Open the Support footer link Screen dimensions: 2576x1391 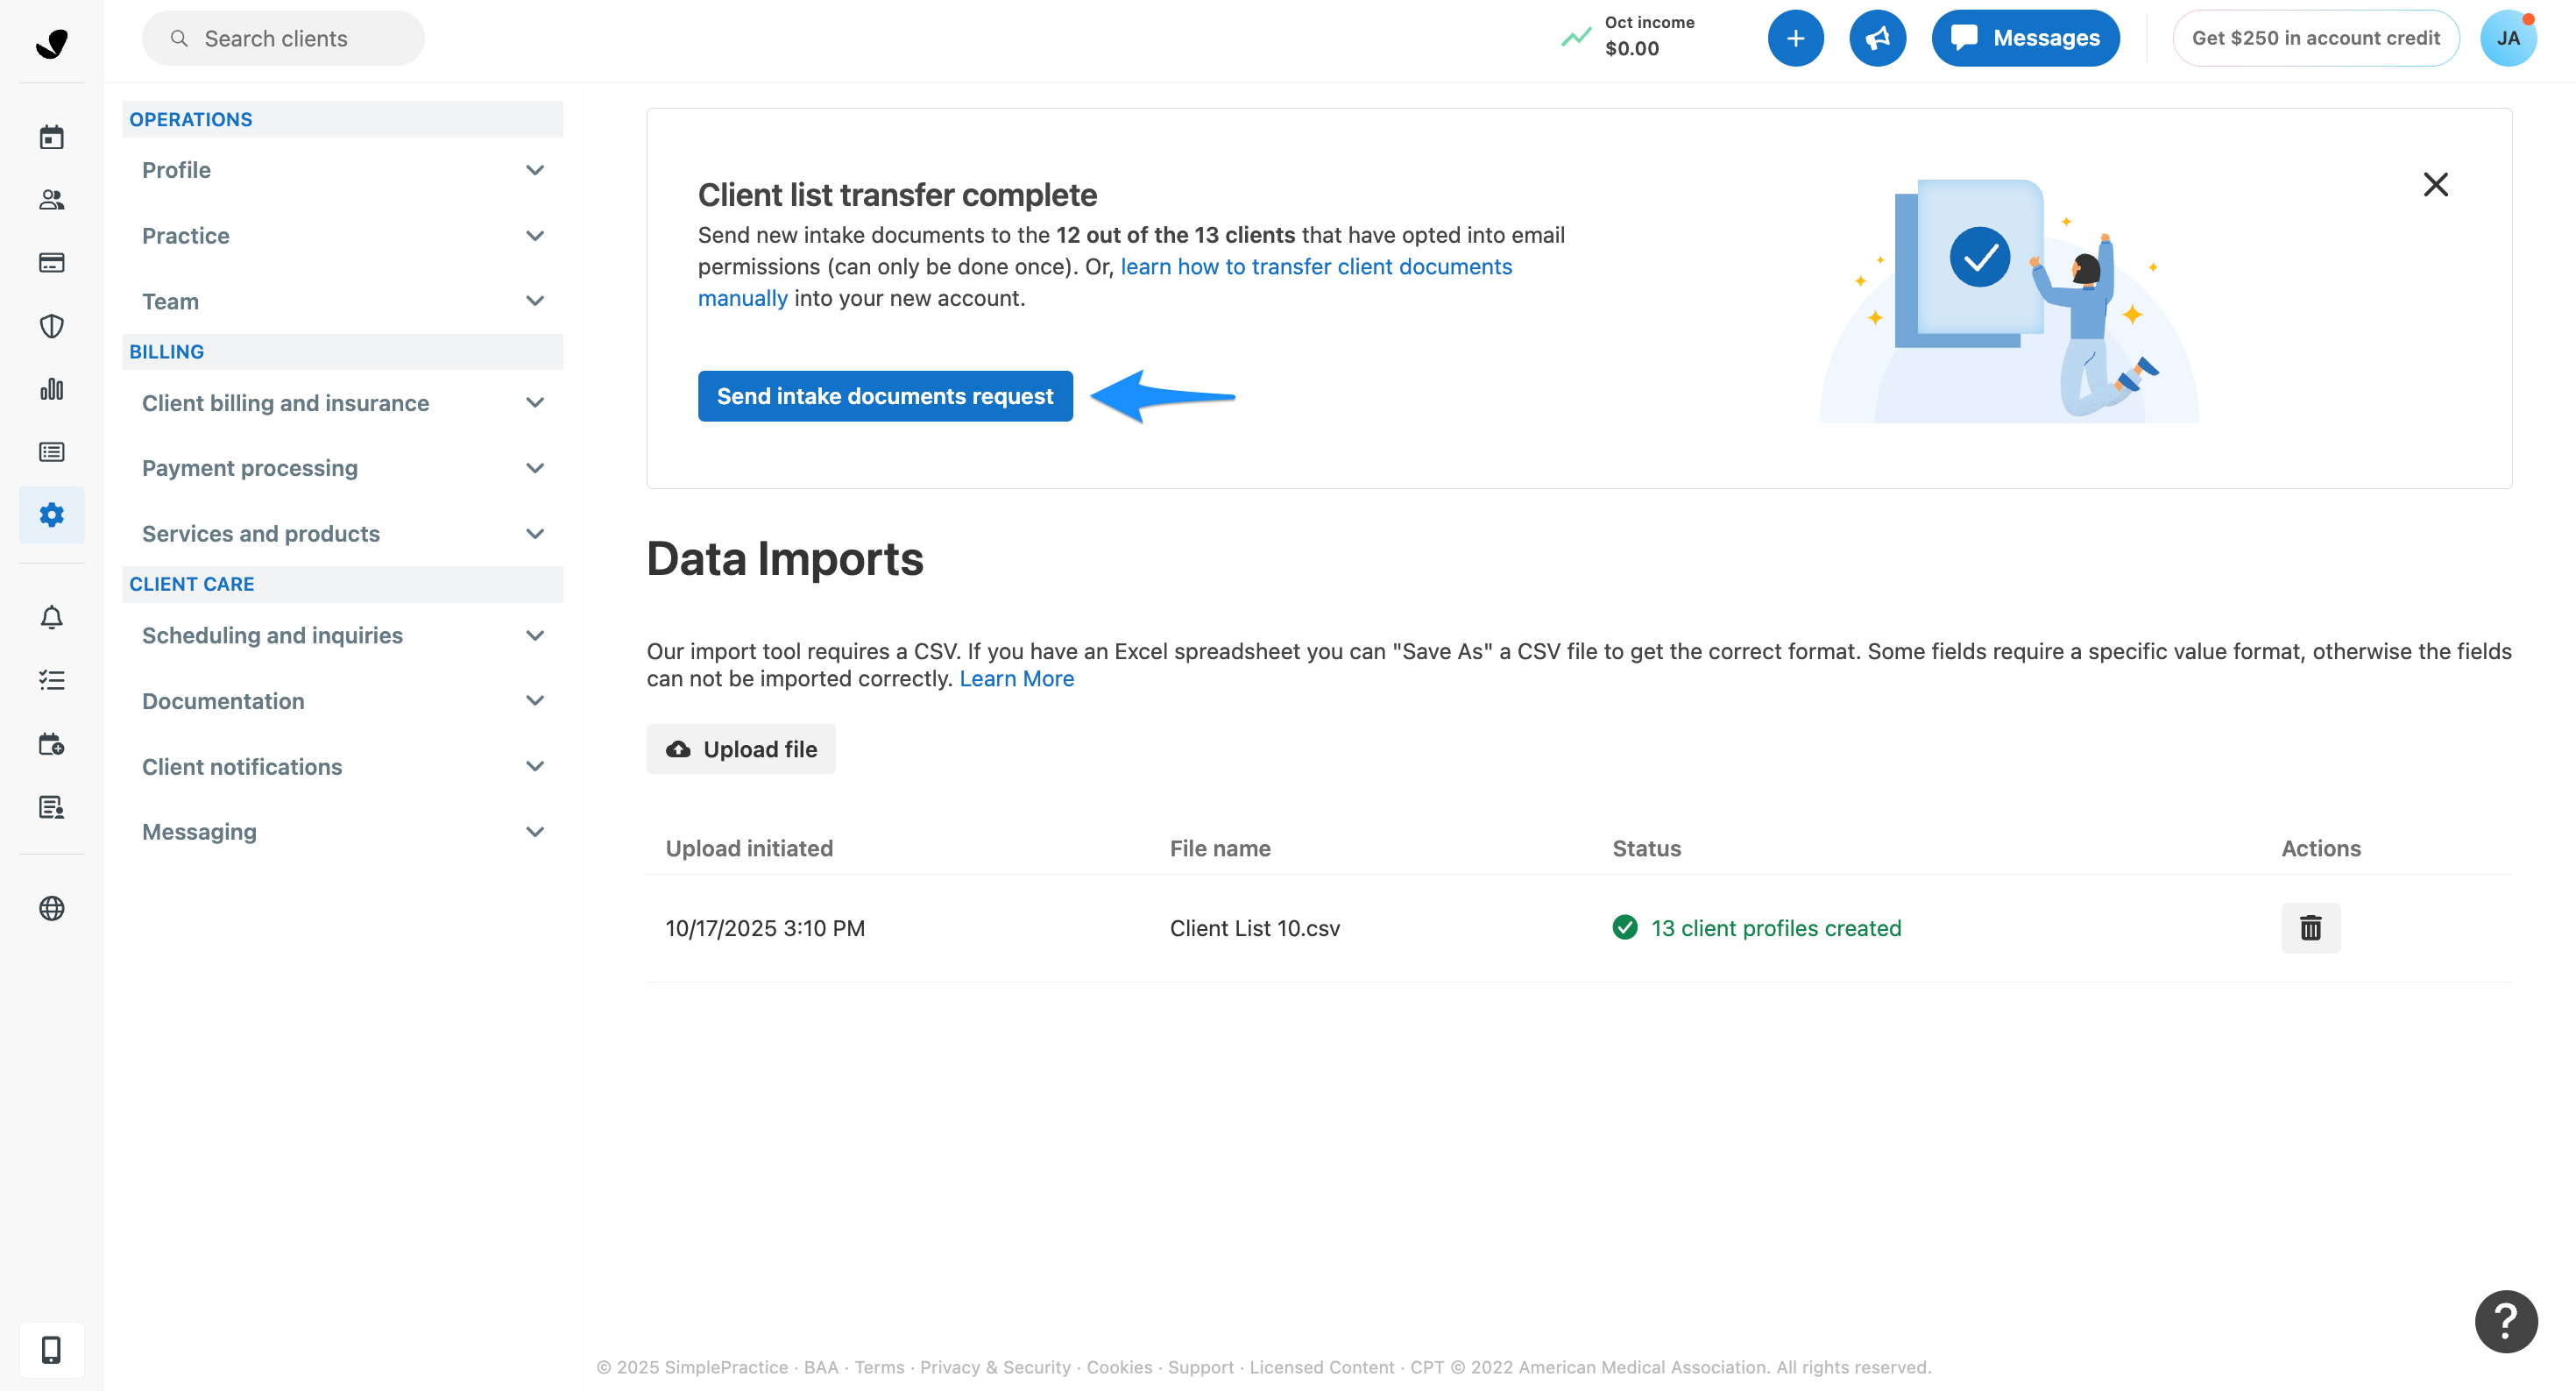click(1200, 1367)
